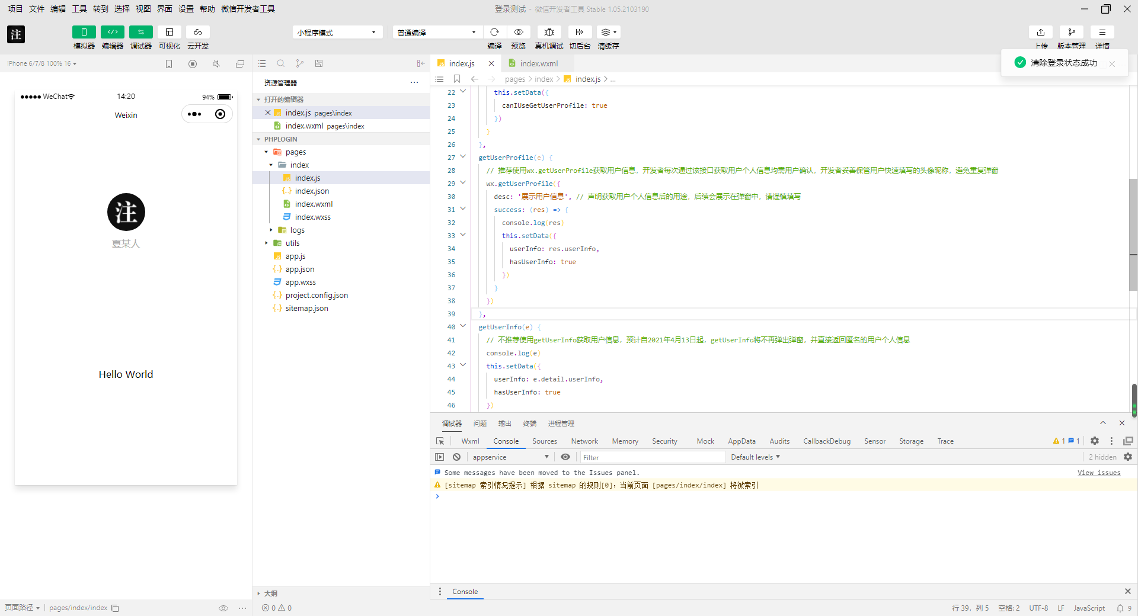Open the 清缓存 clear cache dropdown
Screen dimensions: 1138x616
[x=608, y=32]
